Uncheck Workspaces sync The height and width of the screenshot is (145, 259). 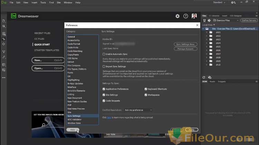pyautogui.click(x=146, y=95)
